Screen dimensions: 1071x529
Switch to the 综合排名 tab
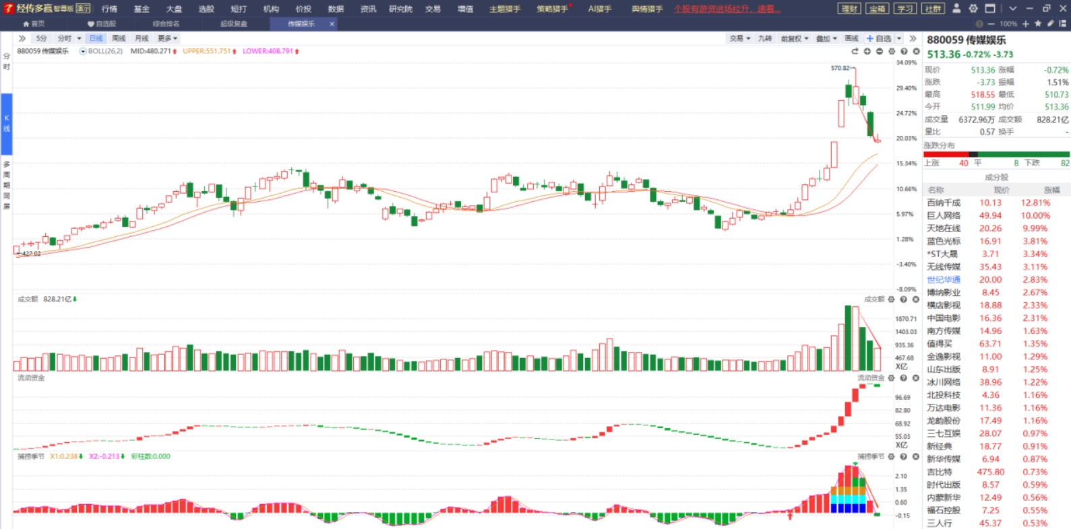pos(166,24)
